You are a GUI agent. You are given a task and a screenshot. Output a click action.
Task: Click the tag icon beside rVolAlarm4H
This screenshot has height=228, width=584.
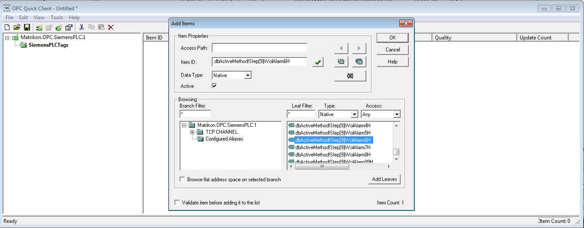[291, 126]
